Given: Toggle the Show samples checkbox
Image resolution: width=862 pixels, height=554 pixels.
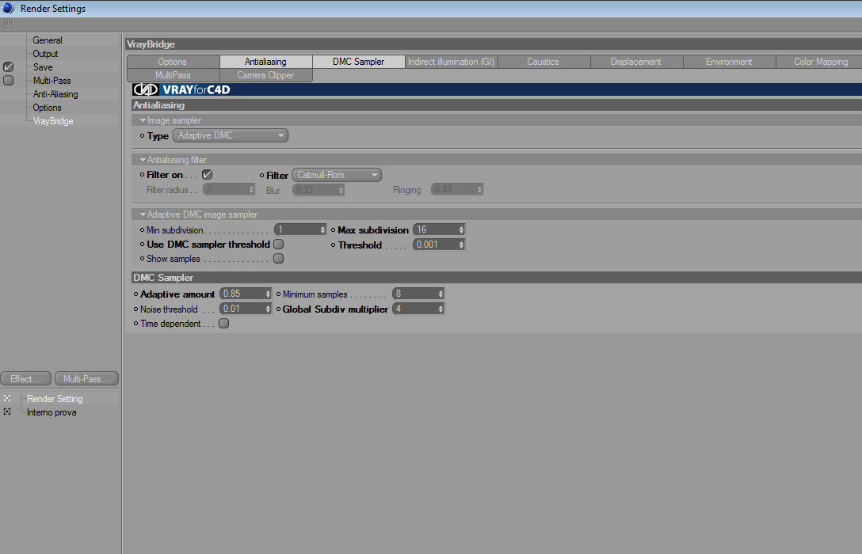Looking at the screenshot, I should click(x=279, y=259).
